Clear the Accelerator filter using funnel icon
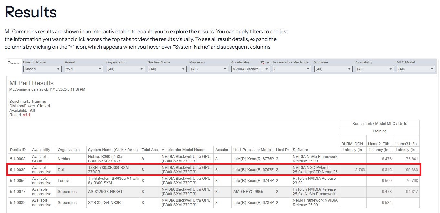440x213 pixels. click(x=262, y=63)
